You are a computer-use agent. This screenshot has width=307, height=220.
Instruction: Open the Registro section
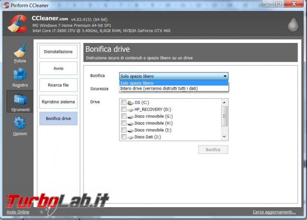20,77
